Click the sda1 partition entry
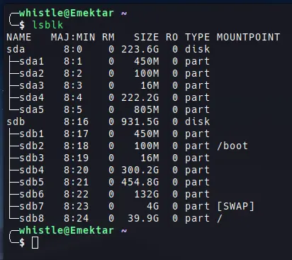Image resolution: width=292 pixels, height=260 pixels. point(32,61)
